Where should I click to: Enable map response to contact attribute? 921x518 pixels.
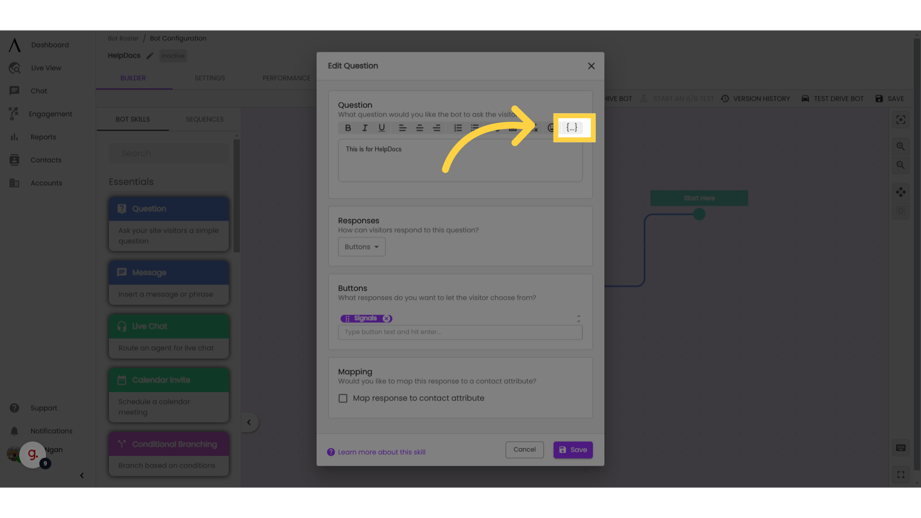click(x=343, y=398)
